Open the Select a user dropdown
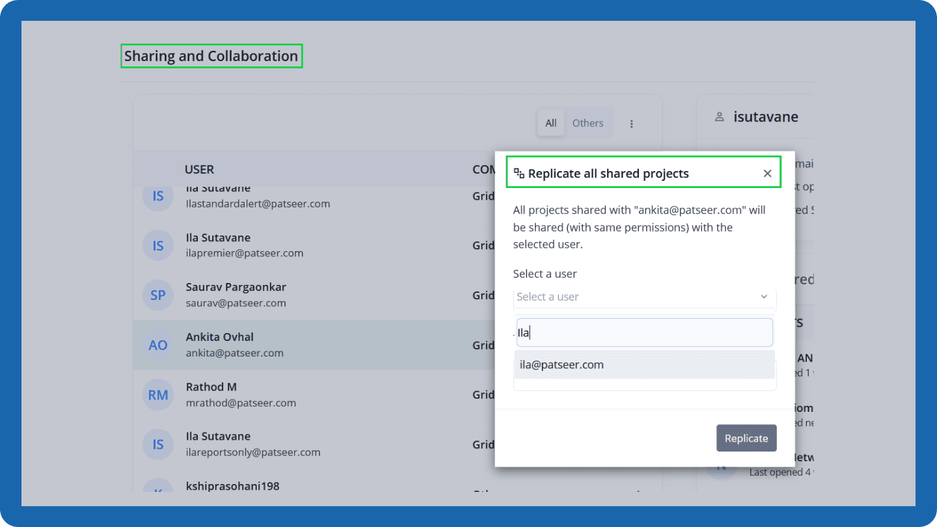 644,297
